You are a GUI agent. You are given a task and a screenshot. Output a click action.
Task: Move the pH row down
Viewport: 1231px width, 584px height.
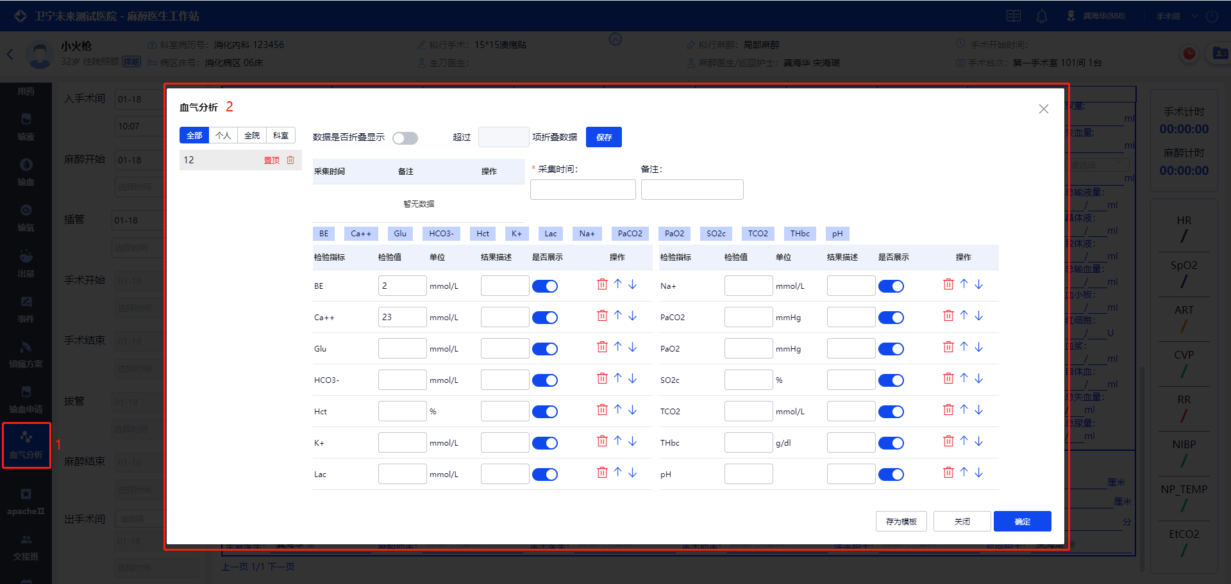(x=978, y=473)
